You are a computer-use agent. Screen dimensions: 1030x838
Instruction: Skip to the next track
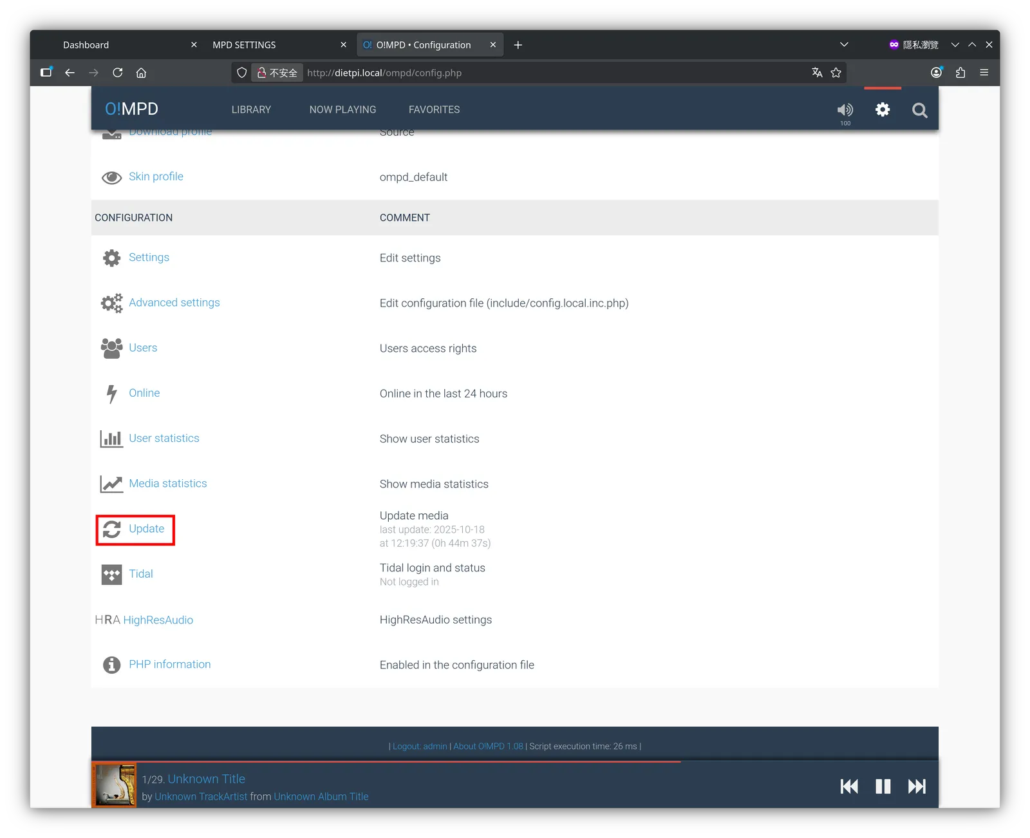[917, 786]
